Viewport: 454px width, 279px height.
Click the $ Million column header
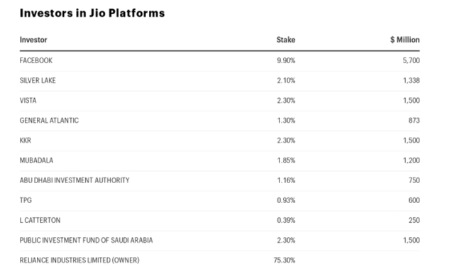(405, 40)
